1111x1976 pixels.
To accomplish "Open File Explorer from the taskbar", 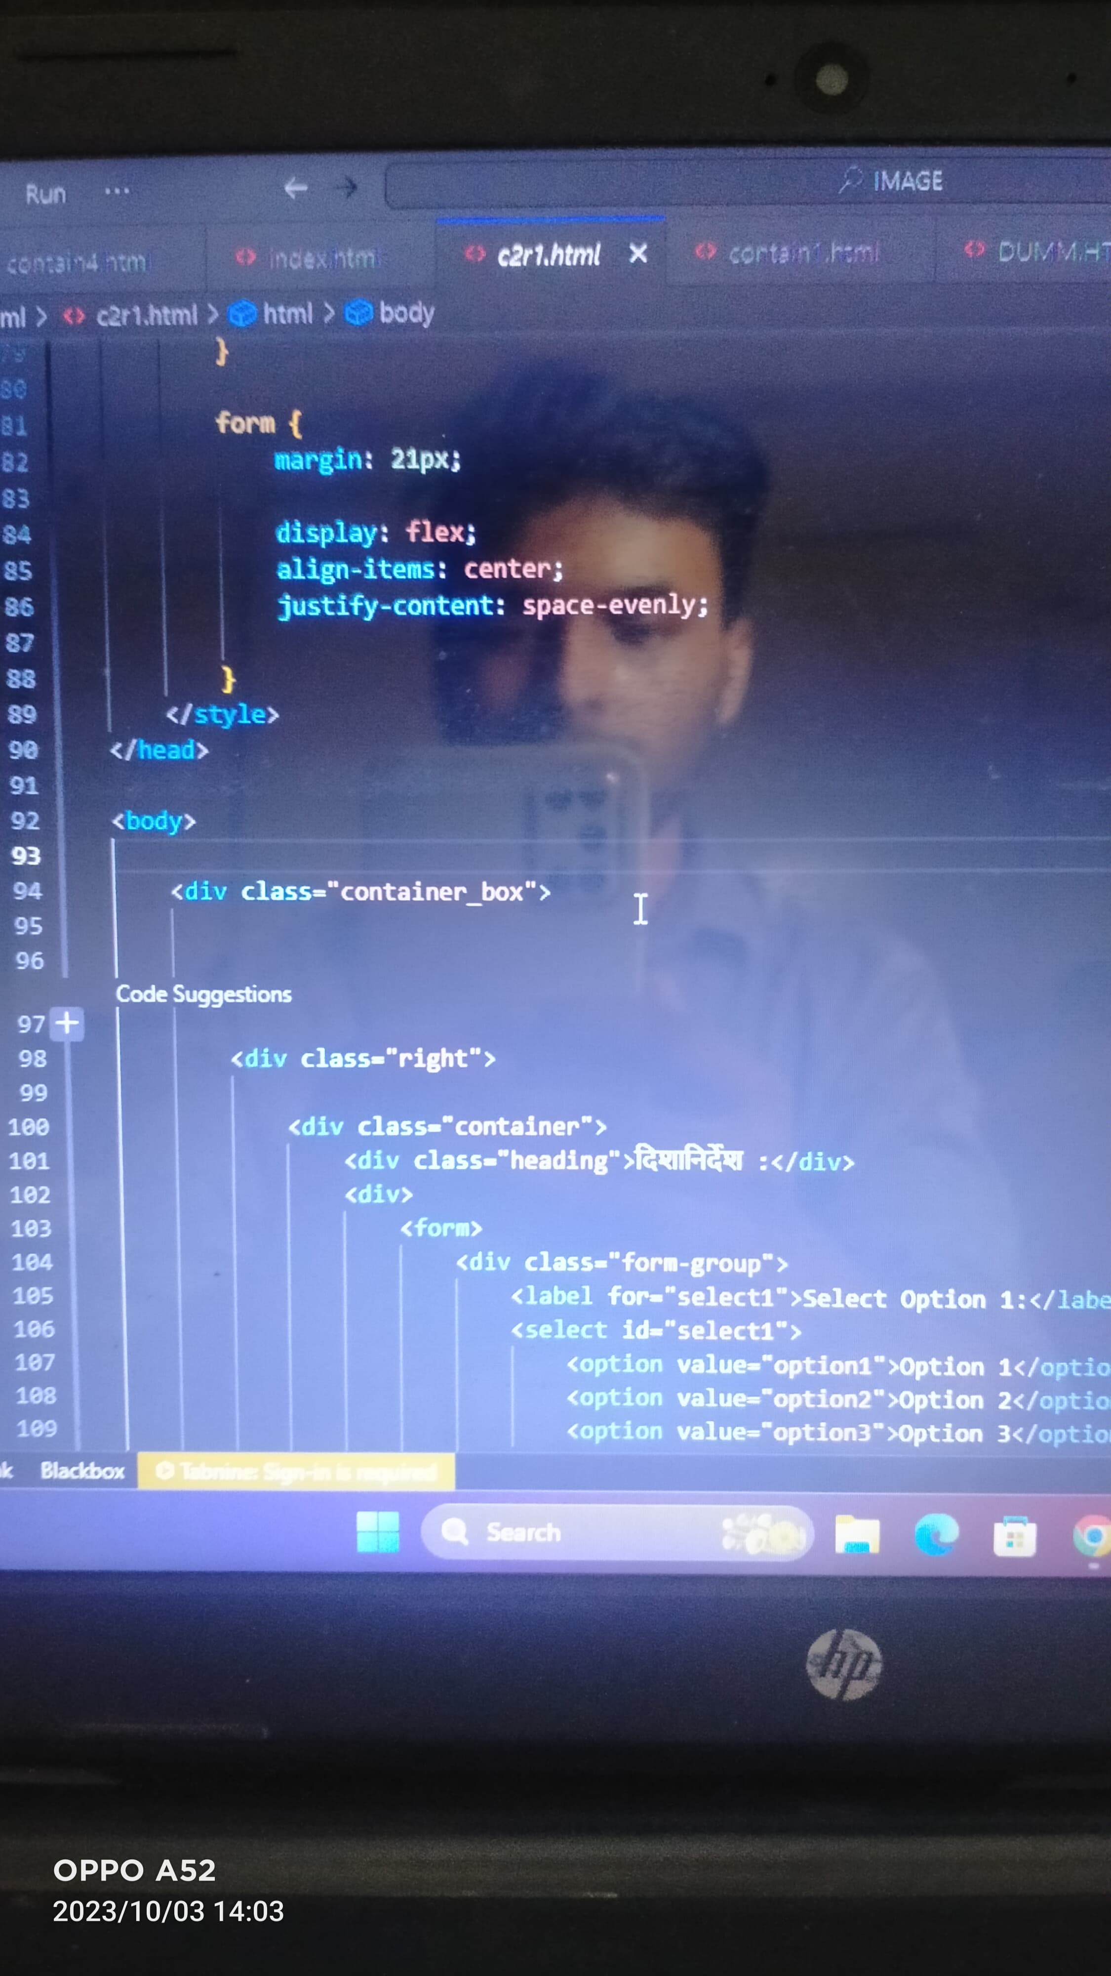I will click(x=856, y=1534).
